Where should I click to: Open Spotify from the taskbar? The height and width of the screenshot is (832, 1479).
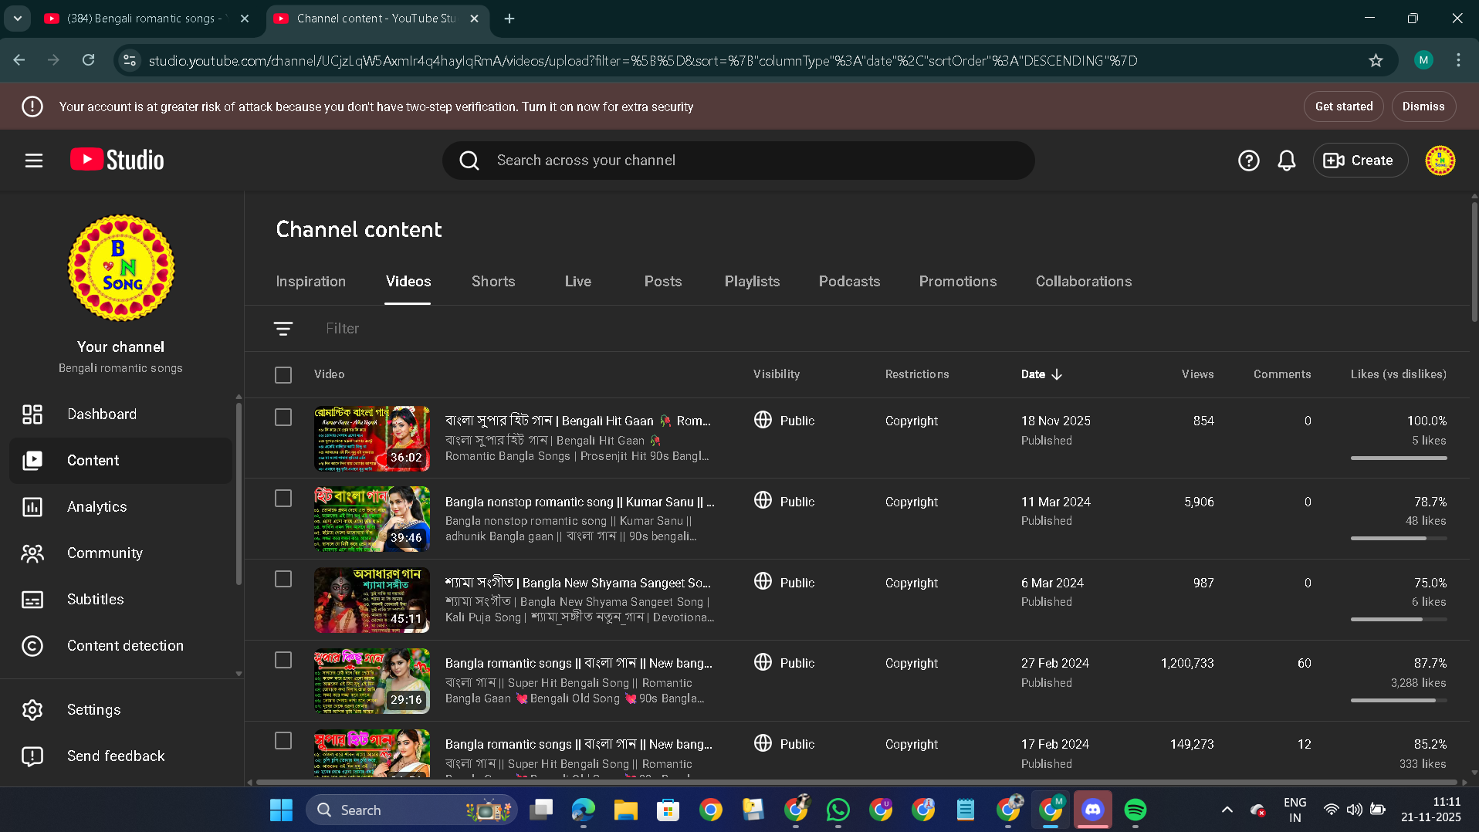click(x=1135, y=810)
